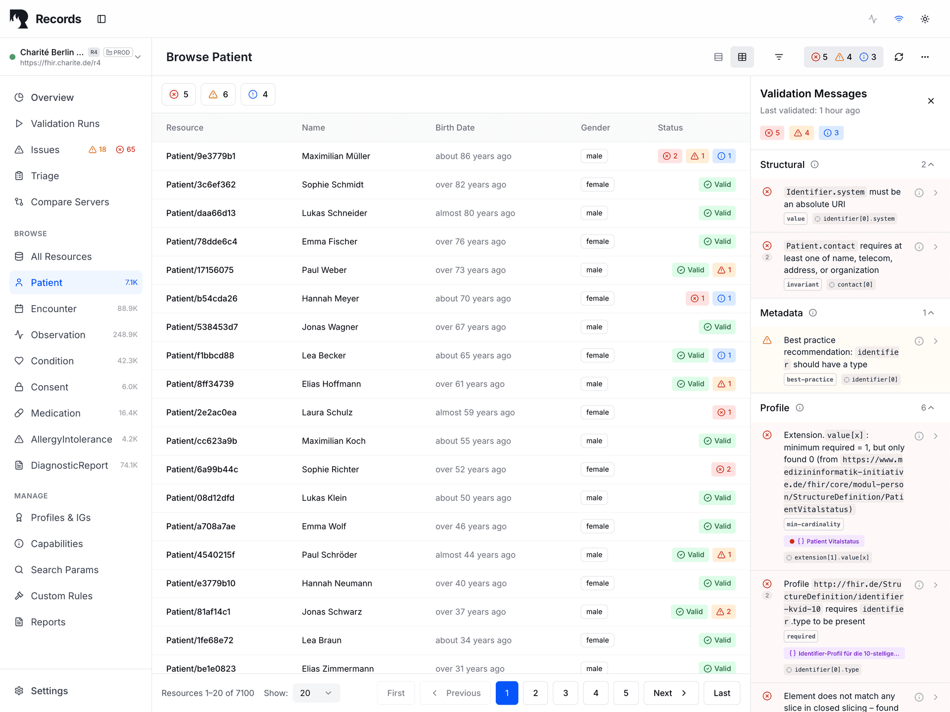
Task: Switch to list view layout
Action: coord(718,57)
